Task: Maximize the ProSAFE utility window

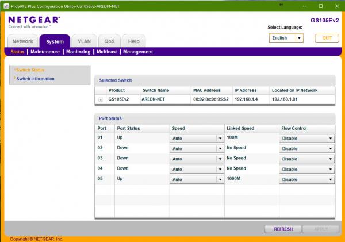Action: pos(321,6)
